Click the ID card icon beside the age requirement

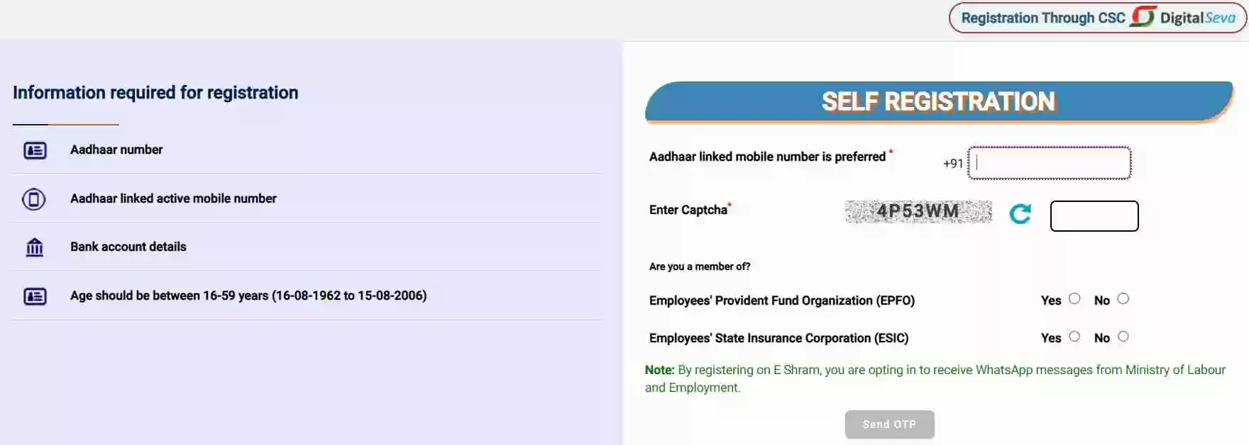click(35, 296)
